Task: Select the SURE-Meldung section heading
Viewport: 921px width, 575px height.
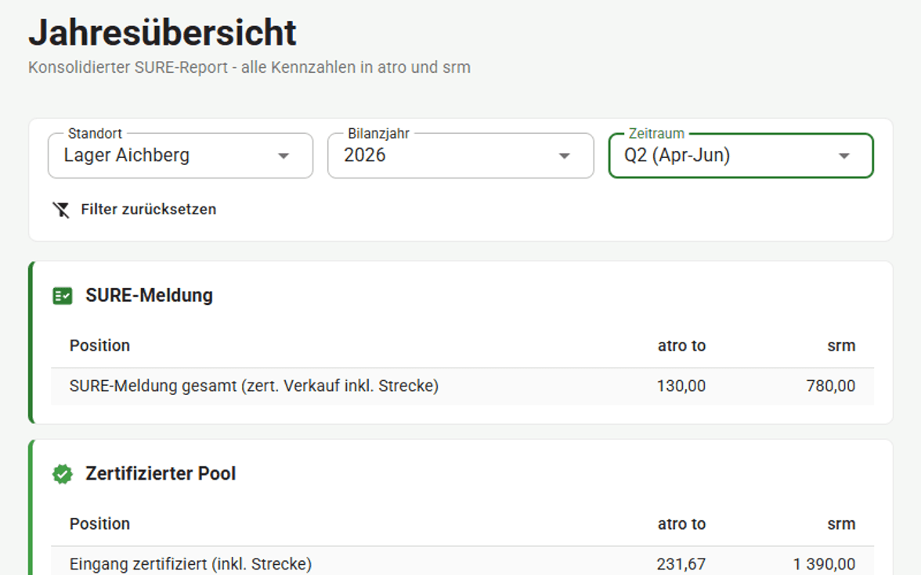Action: tap(149, 296)
